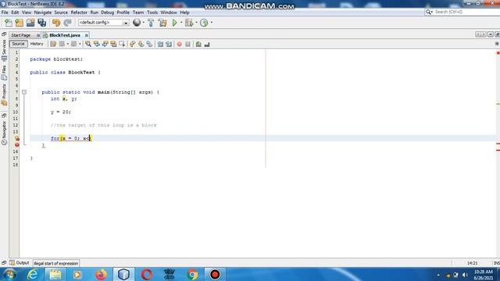Switch to the Start Page tab
Image resolution: width=500 pixels, height=281 pixels.
21,35
